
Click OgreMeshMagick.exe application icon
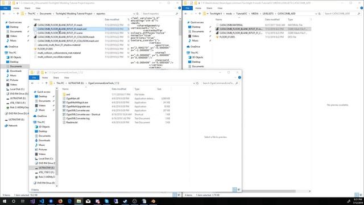click(64, 102)
